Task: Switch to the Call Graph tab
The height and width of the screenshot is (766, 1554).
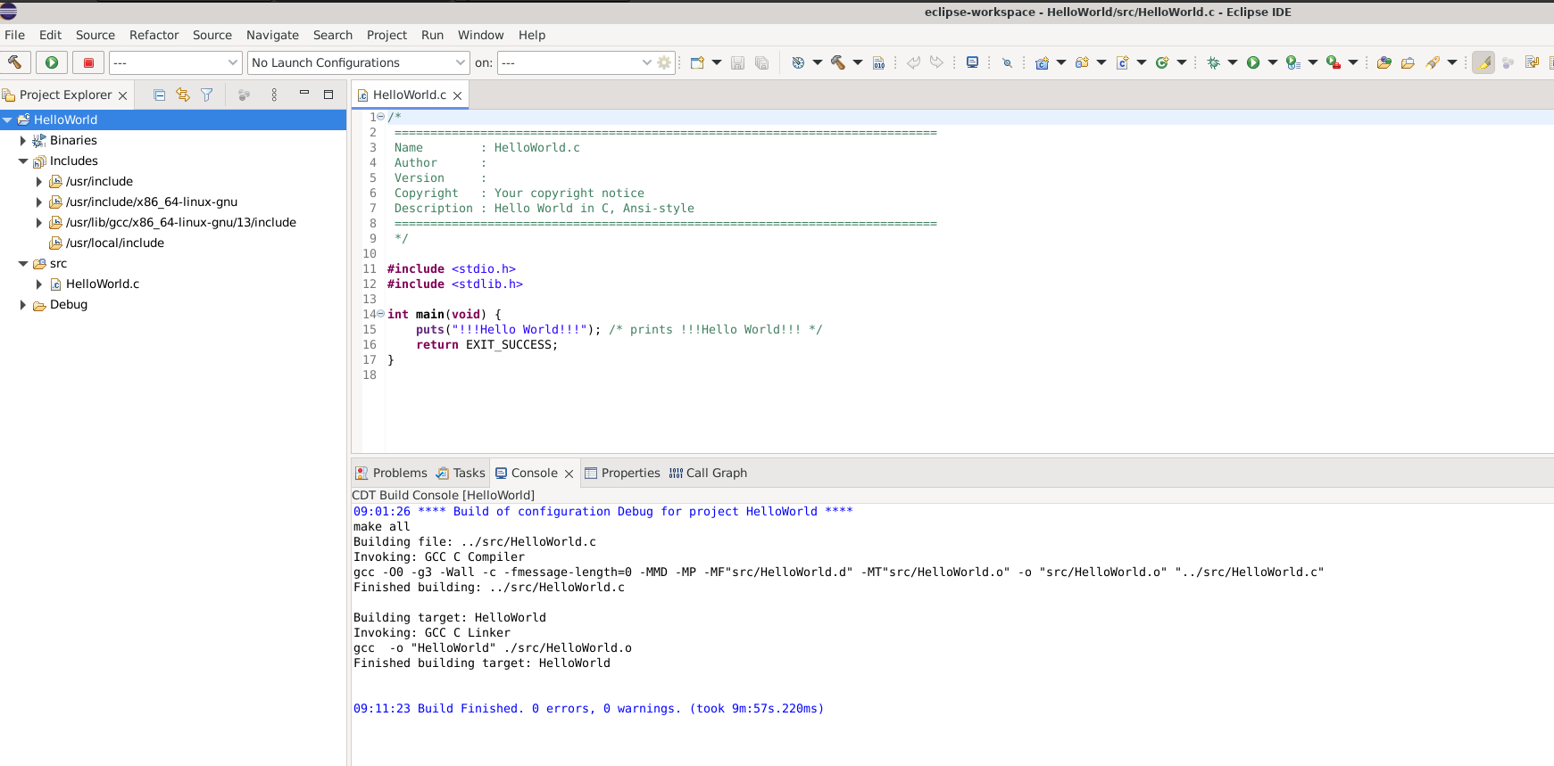Action: click(x=708, y=473)
